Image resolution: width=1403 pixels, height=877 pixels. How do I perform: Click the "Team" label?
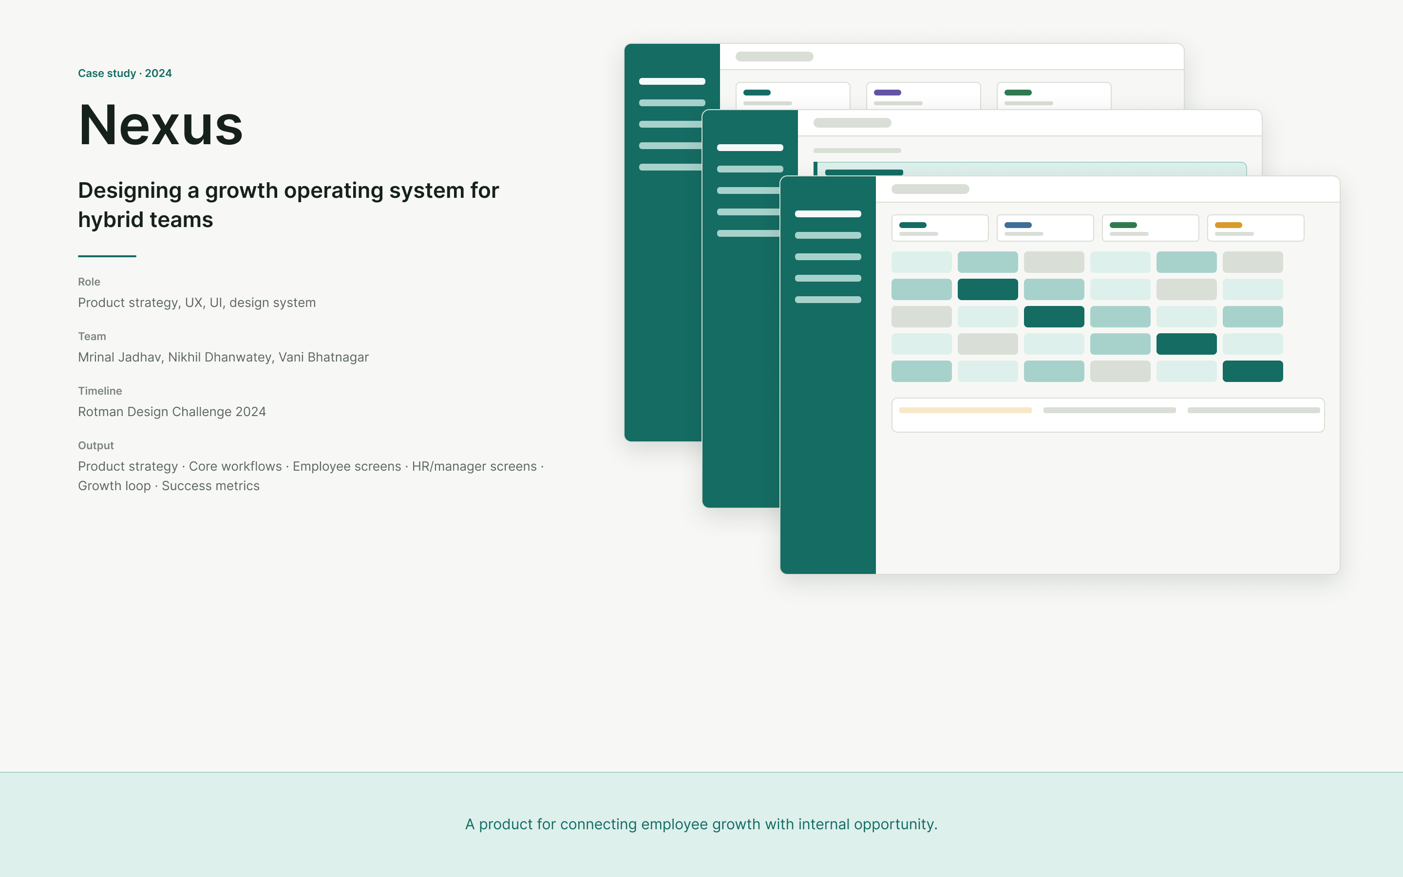click(x=92, y=336)
